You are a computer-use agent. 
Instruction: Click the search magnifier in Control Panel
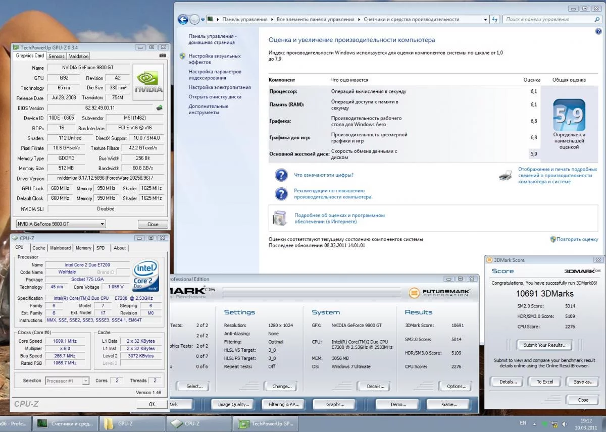[x=597, y=19]
